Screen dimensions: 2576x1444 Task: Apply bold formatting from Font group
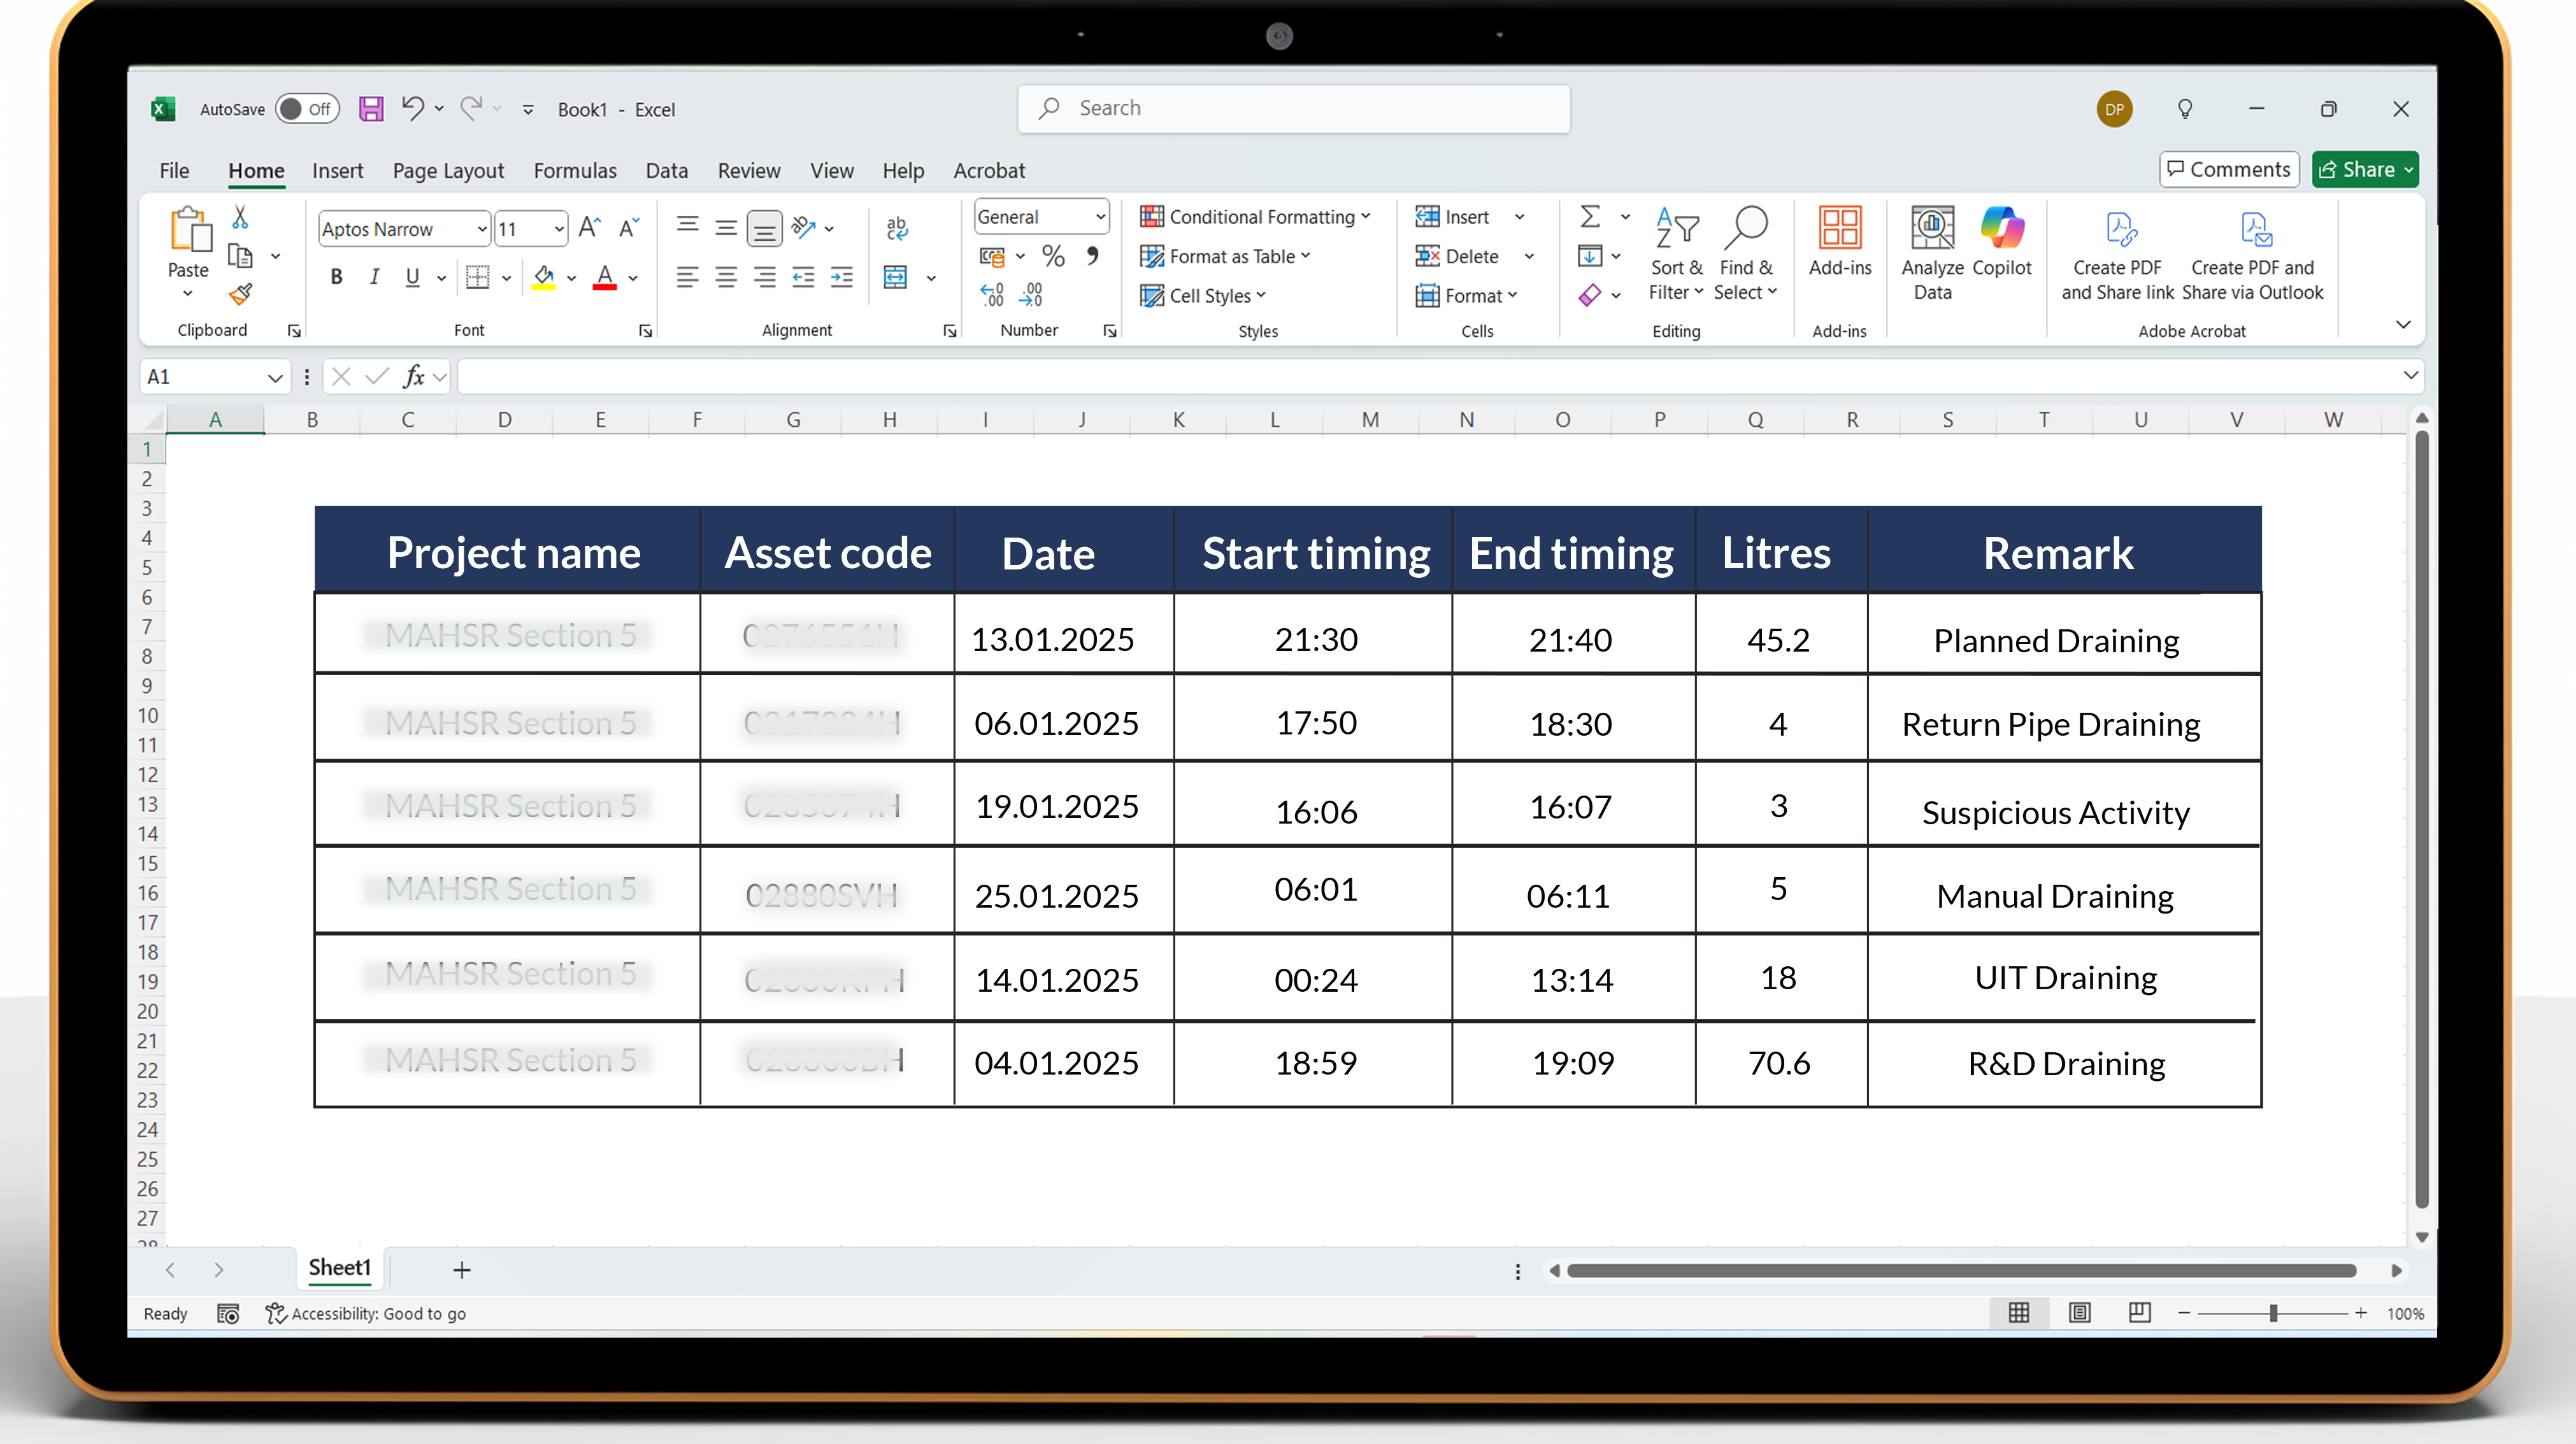(x=337, y=278)
